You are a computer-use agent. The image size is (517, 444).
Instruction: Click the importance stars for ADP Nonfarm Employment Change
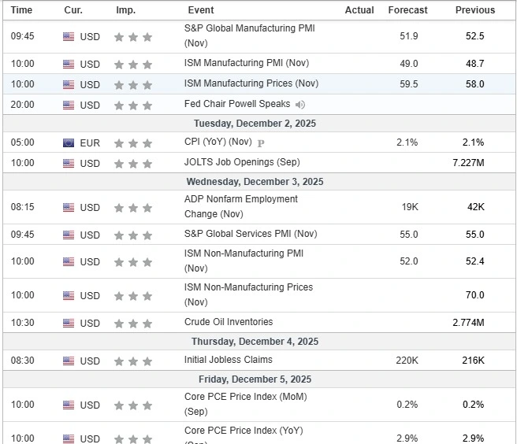(132, 208)
